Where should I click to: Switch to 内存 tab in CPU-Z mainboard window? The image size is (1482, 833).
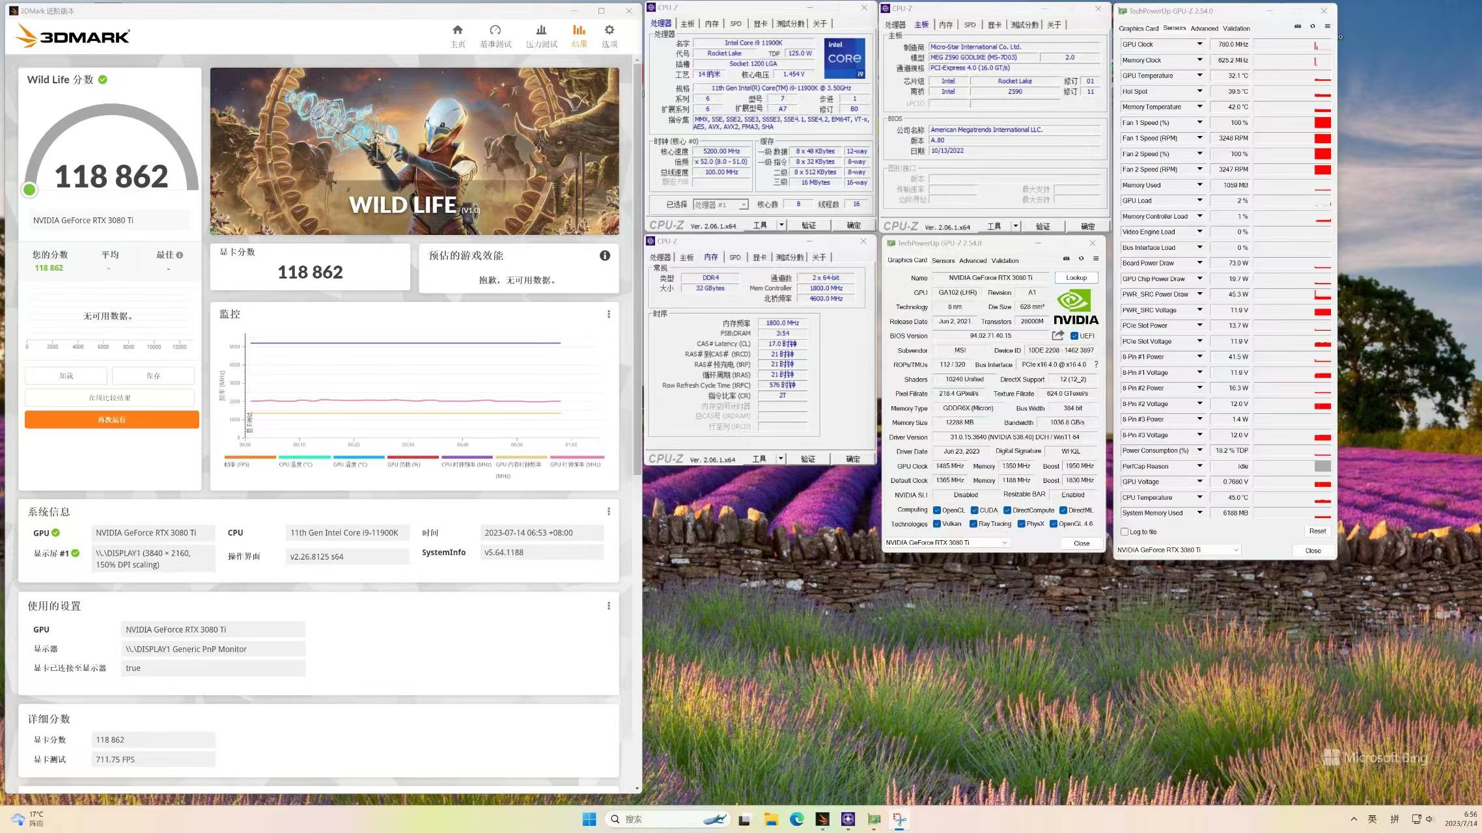coord(946,25)
